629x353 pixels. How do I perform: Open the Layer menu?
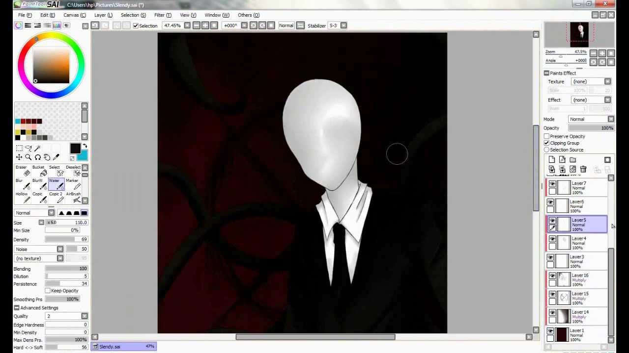(103, 15)
